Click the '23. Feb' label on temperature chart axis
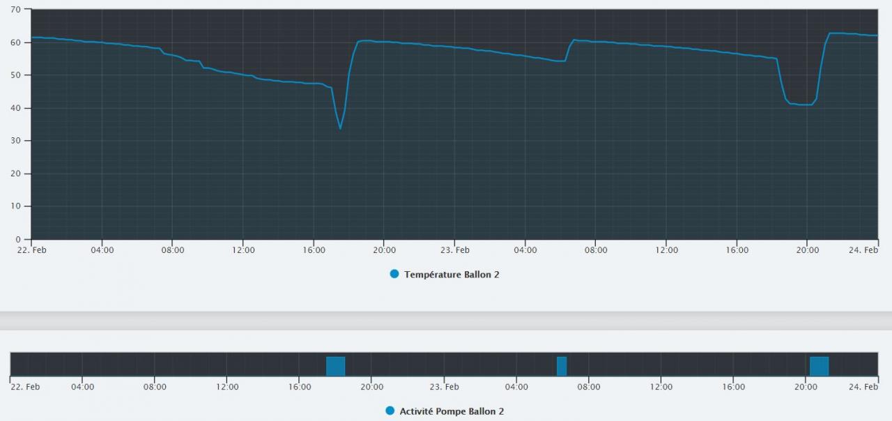This screenshot has height=421, width=892. 454,250
